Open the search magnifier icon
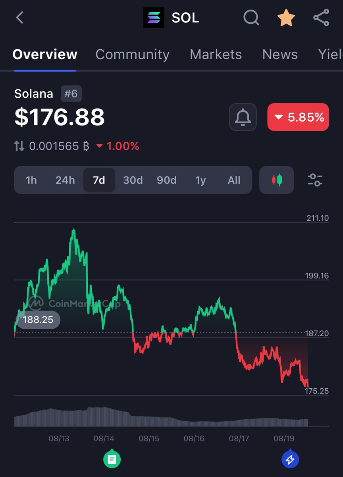Viewport: 343px width, 477px height. (251, 18)
